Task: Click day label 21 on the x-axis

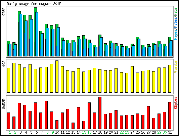Action: point(116,132)
